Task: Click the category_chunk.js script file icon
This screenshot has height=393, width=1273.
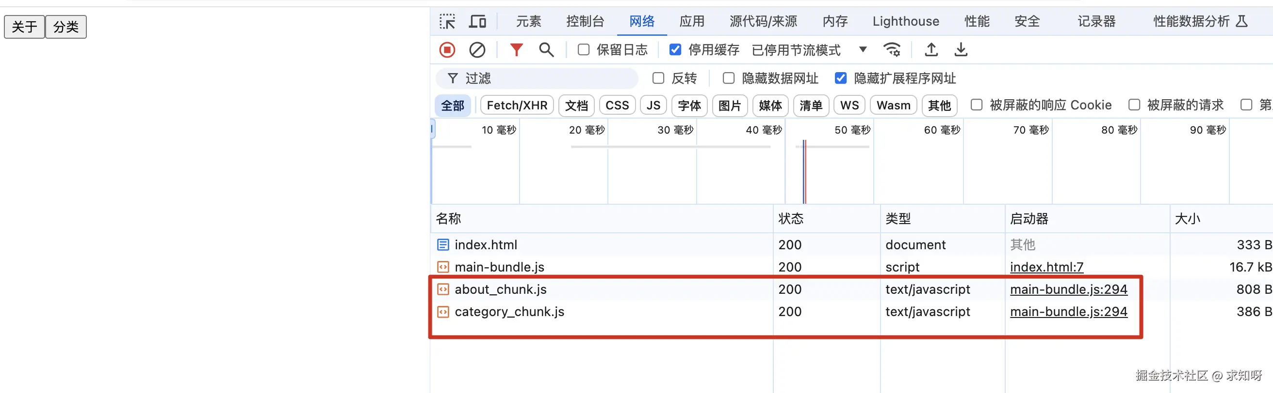Action: click(x=443, y=312)
